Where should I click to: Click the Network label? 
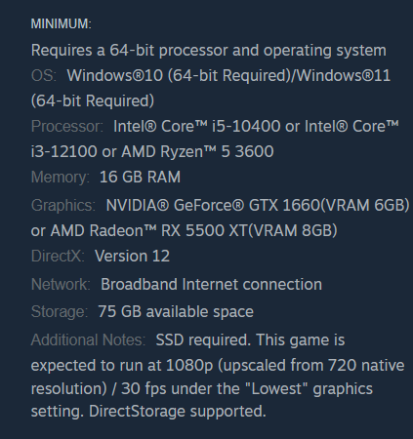pos(61,284)
